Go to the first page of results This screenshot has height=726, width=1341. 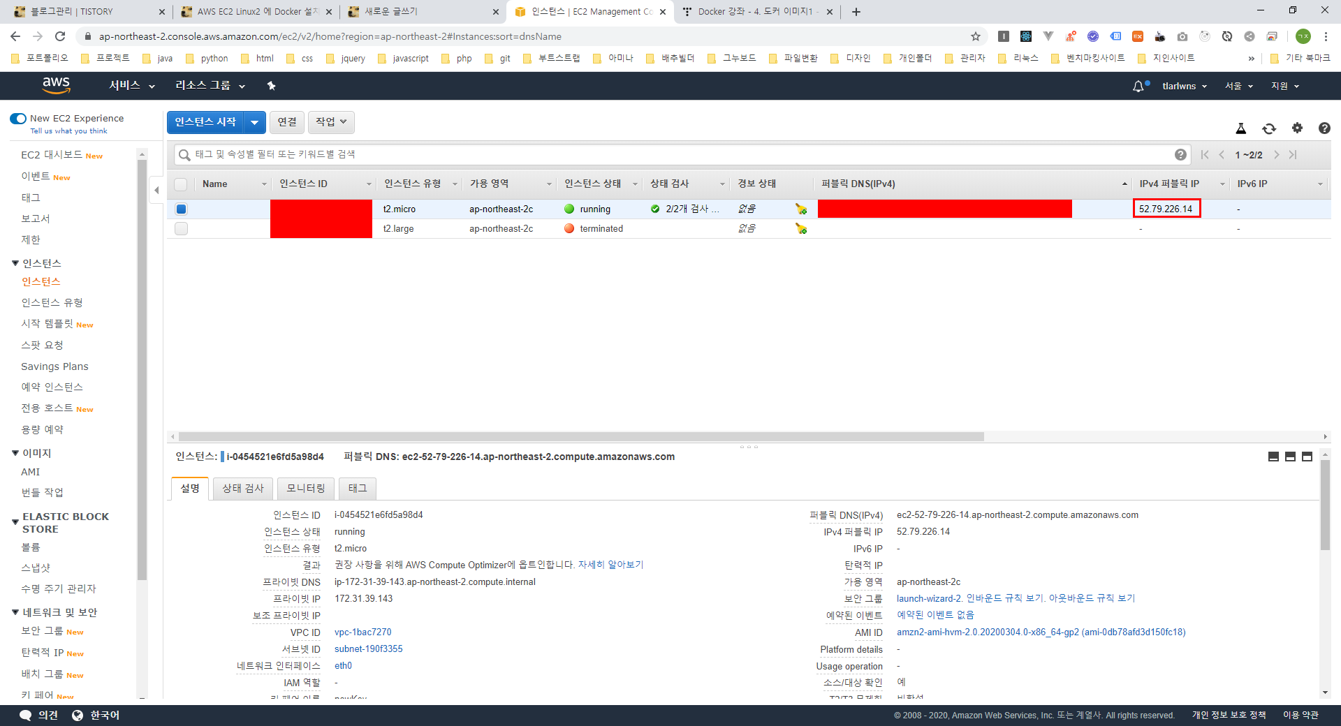(1205, 154)
